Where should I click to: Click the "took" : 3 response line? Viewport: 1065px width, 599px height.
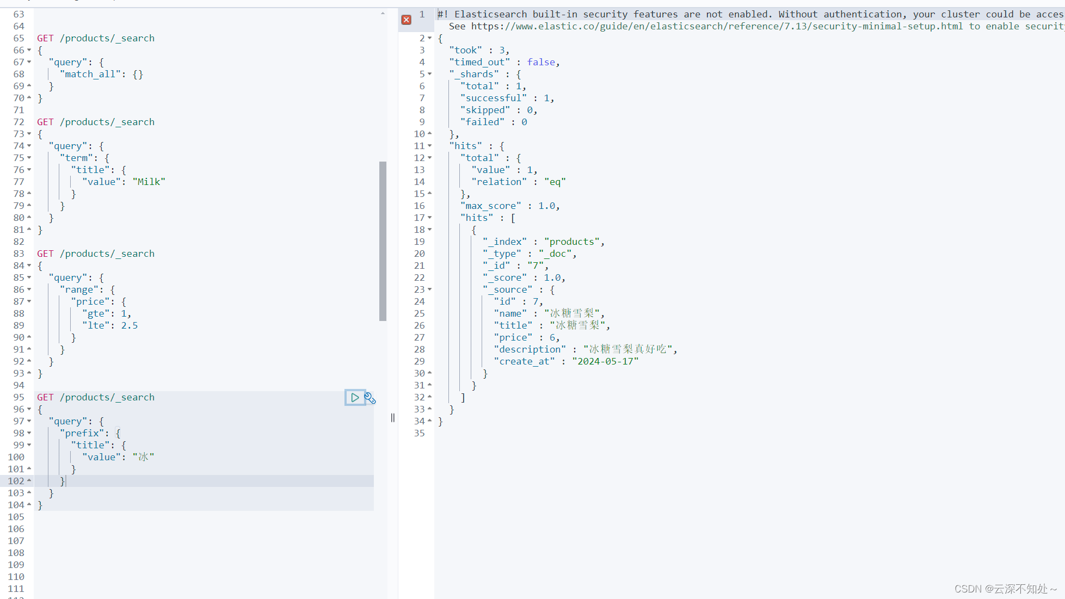[x=479, y=50]
